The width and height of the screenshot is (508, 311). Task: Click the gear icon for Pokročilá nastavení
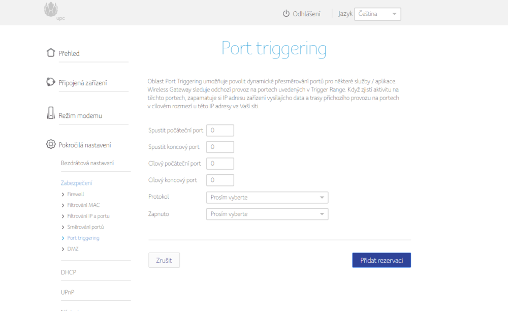point(50,145)
